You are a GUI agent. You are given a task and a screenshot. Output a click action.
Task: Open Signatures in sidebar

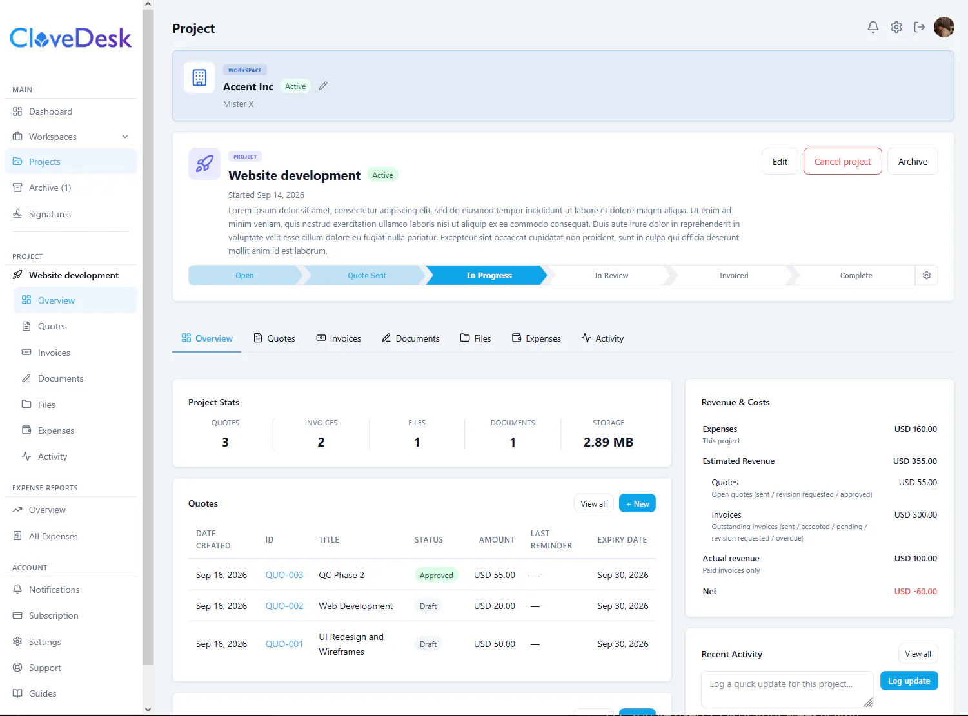click(71, 214)
